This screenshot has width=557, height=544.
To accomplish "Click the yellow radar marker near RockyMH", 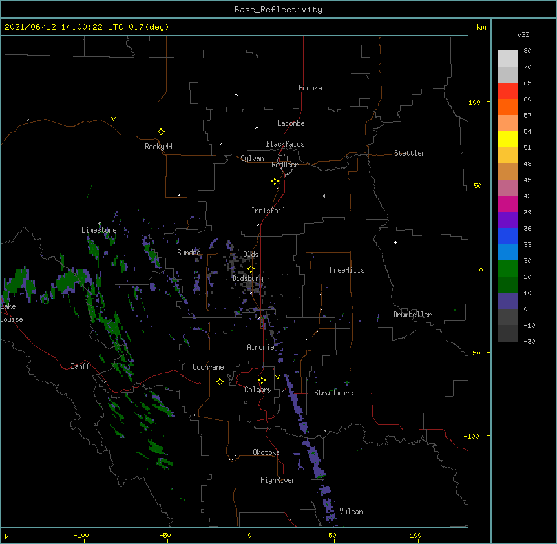I will (x=161, y=131).
